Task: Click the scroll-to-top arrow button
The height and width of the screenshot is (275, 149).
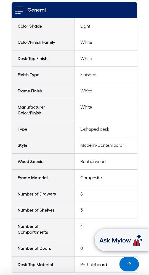Action: click(x=129, y=264)
